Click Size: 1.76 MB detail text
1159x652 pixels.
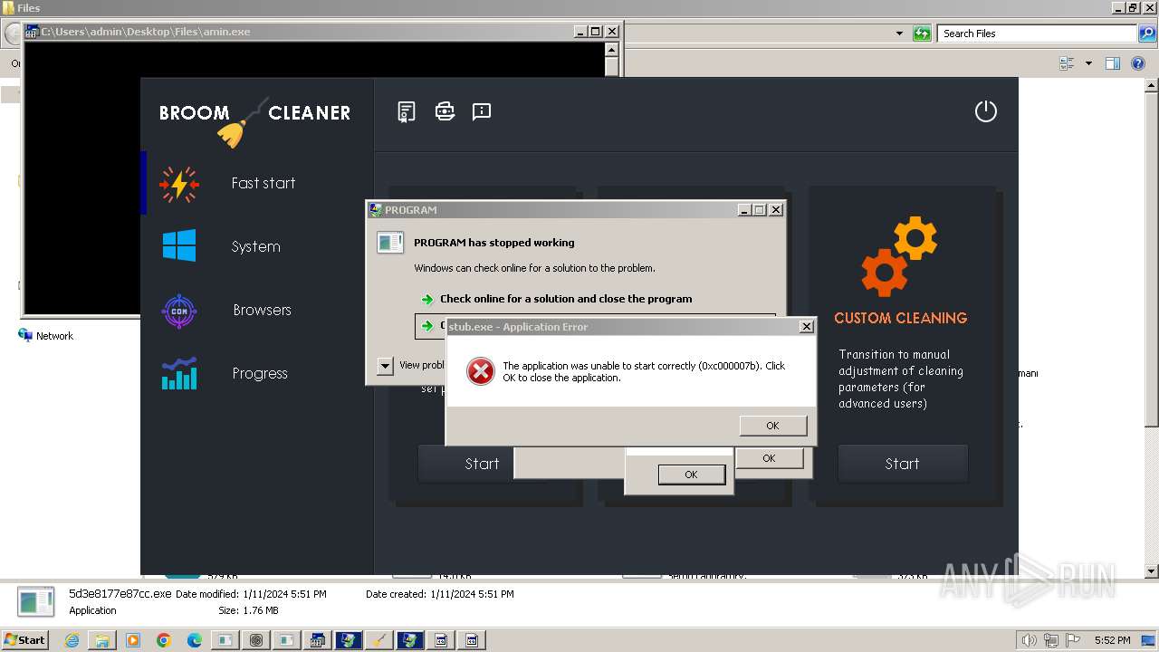(248, 610)
